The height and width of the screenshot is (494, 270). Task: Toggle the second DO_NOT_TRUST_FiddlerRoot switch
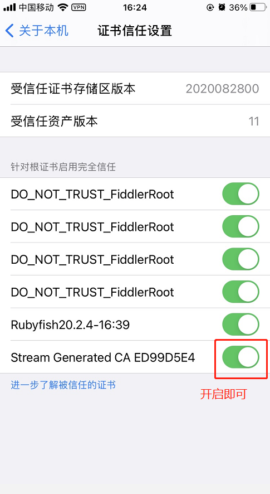click(x=240, y=226)
